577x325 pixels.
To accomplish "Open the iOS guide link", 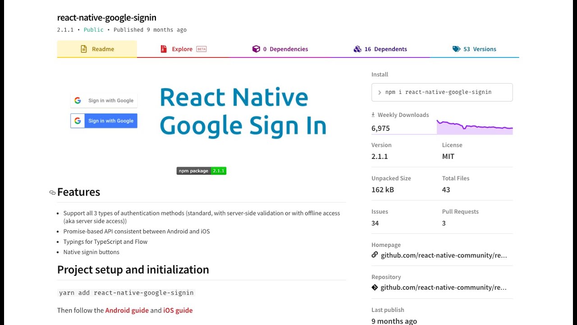I will tap(178, 310).
